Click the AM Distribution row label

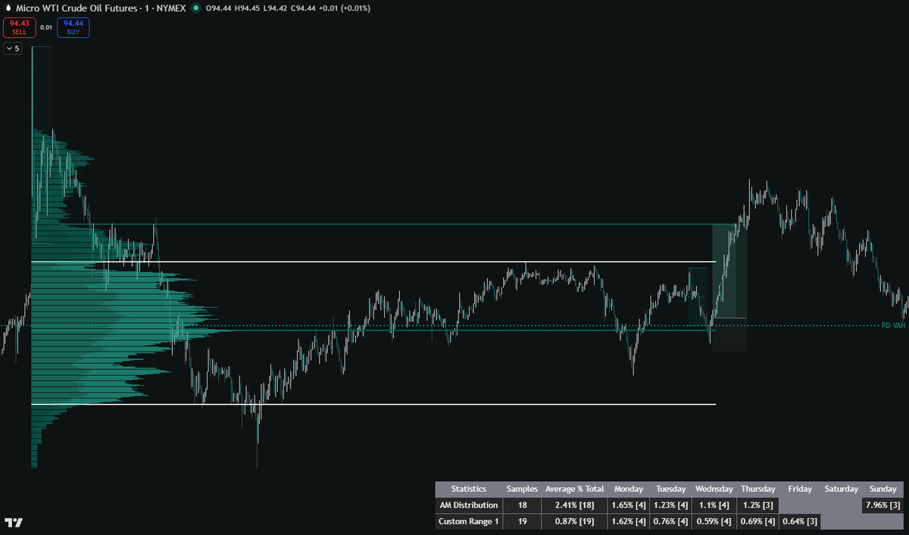pyautogui.click(x=468, y=505)
